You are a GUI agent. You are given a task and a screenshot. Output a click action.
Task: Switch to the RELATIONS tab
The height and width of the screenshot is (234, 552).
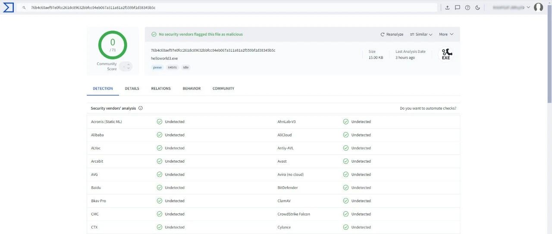point(161,89)
